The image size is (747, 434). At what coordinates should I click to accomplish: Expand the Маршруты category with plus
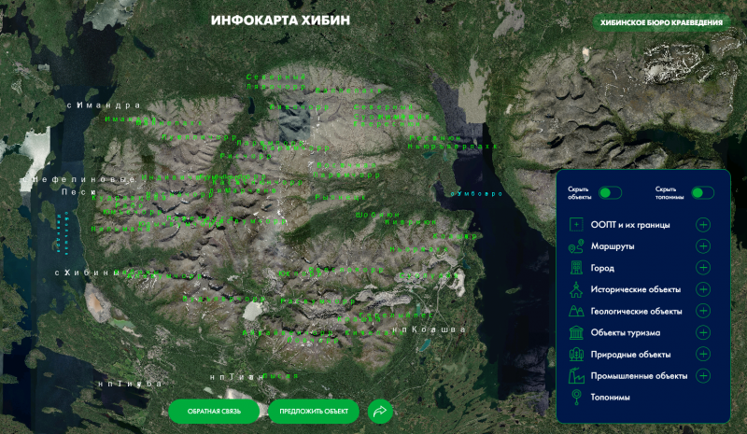pyautogui.click(x=703, y=246)
